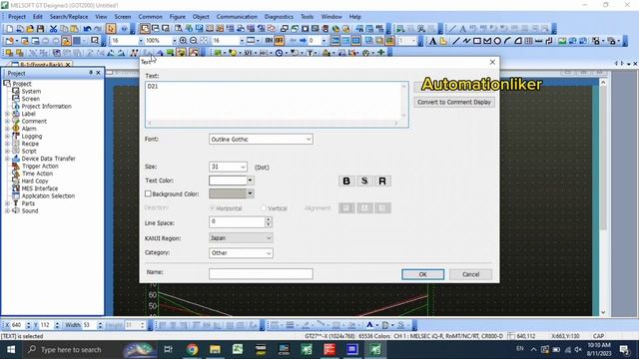Click Convert to Comment Display button
639x359 pixels.
pyautogui.click(x=454, y=102)
